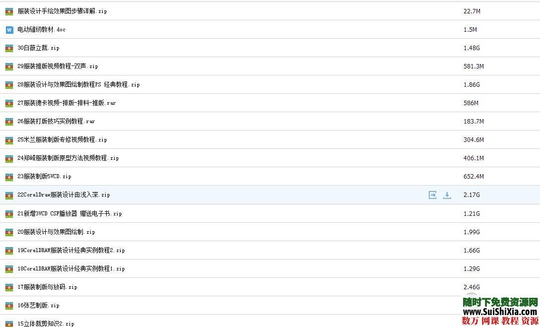Click the Word document icon for 电动缝纫教材.doc
The width and height of the screenshot is (540, 327).
tap(9, 30)
